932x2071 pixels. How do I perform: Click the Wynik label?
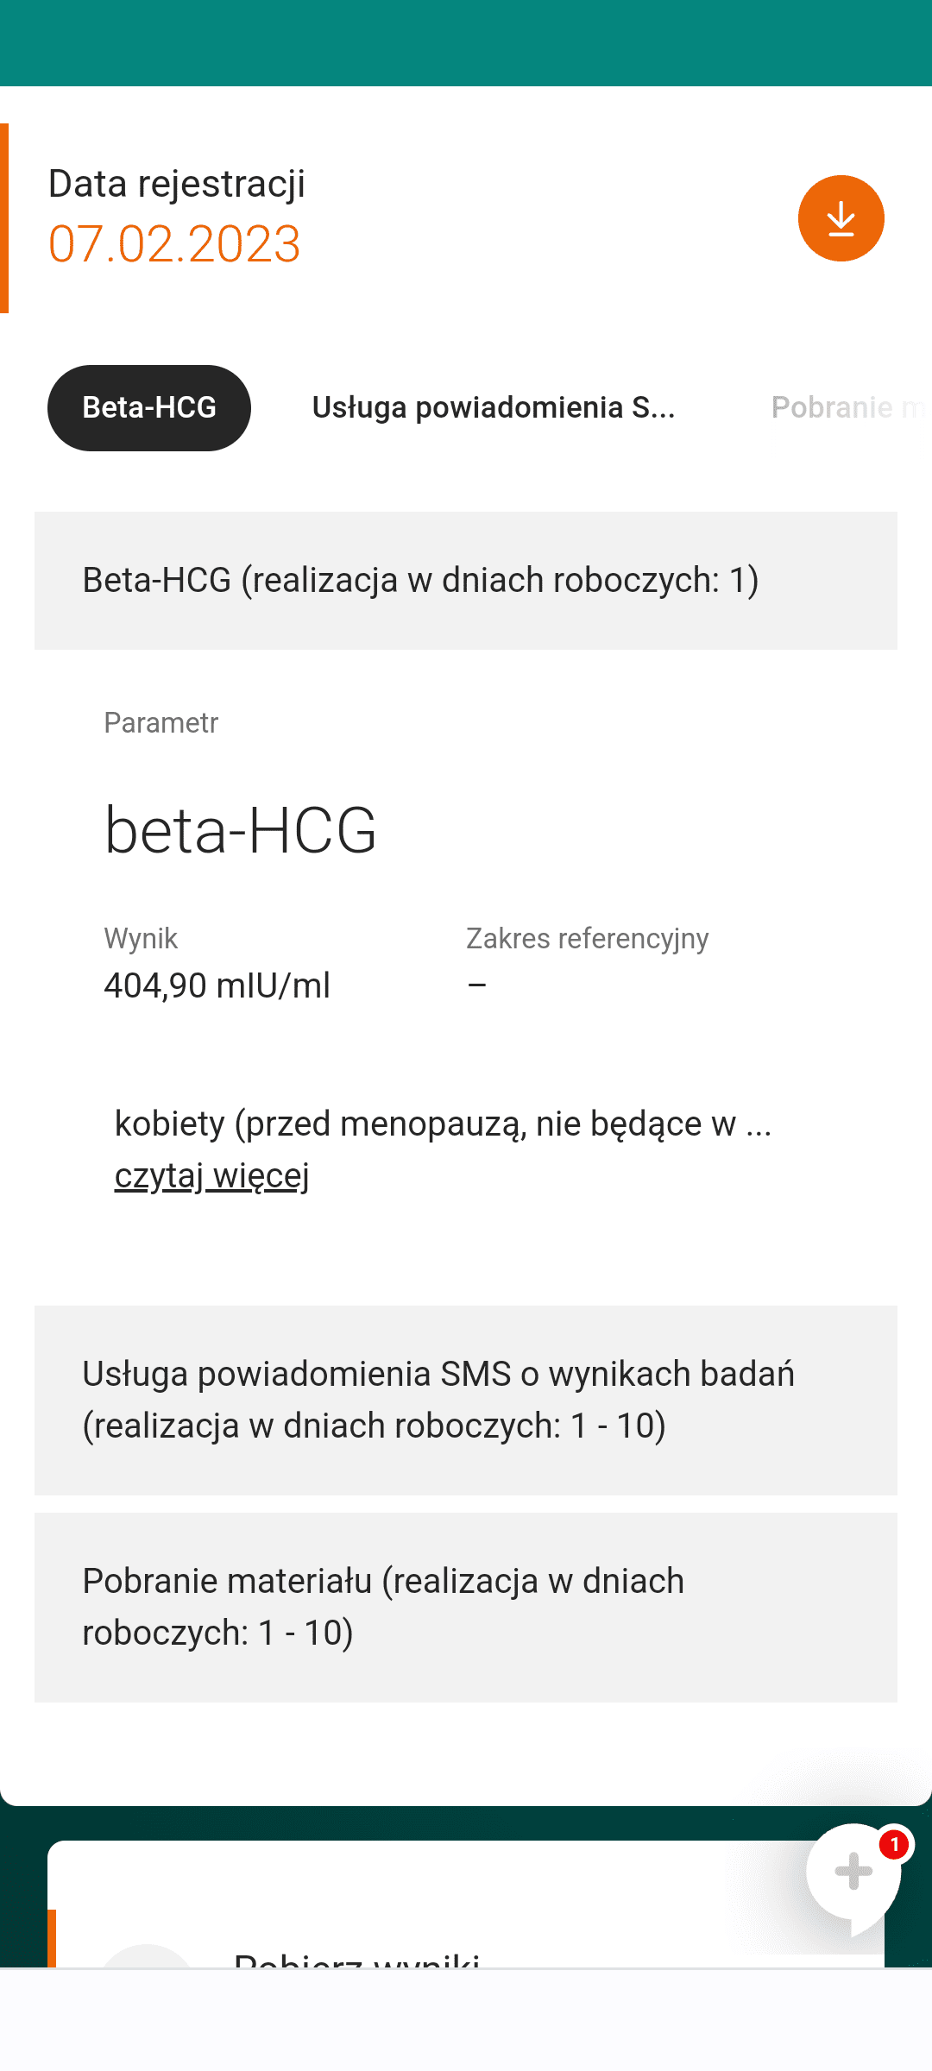click(141, 938)
